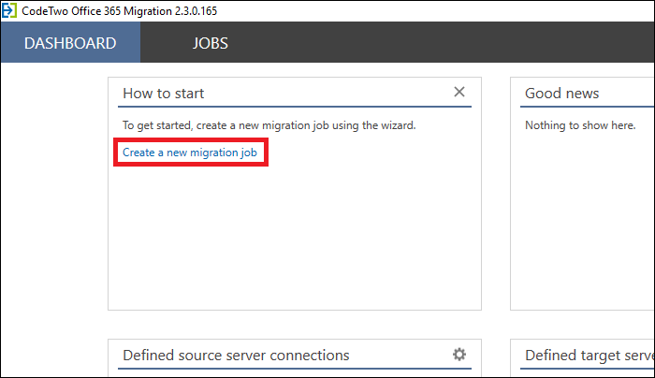The height and width of the screenshot is (378, 655).
Task: Click the To get started instruction sentence
Action: click(x=269, y=125)
